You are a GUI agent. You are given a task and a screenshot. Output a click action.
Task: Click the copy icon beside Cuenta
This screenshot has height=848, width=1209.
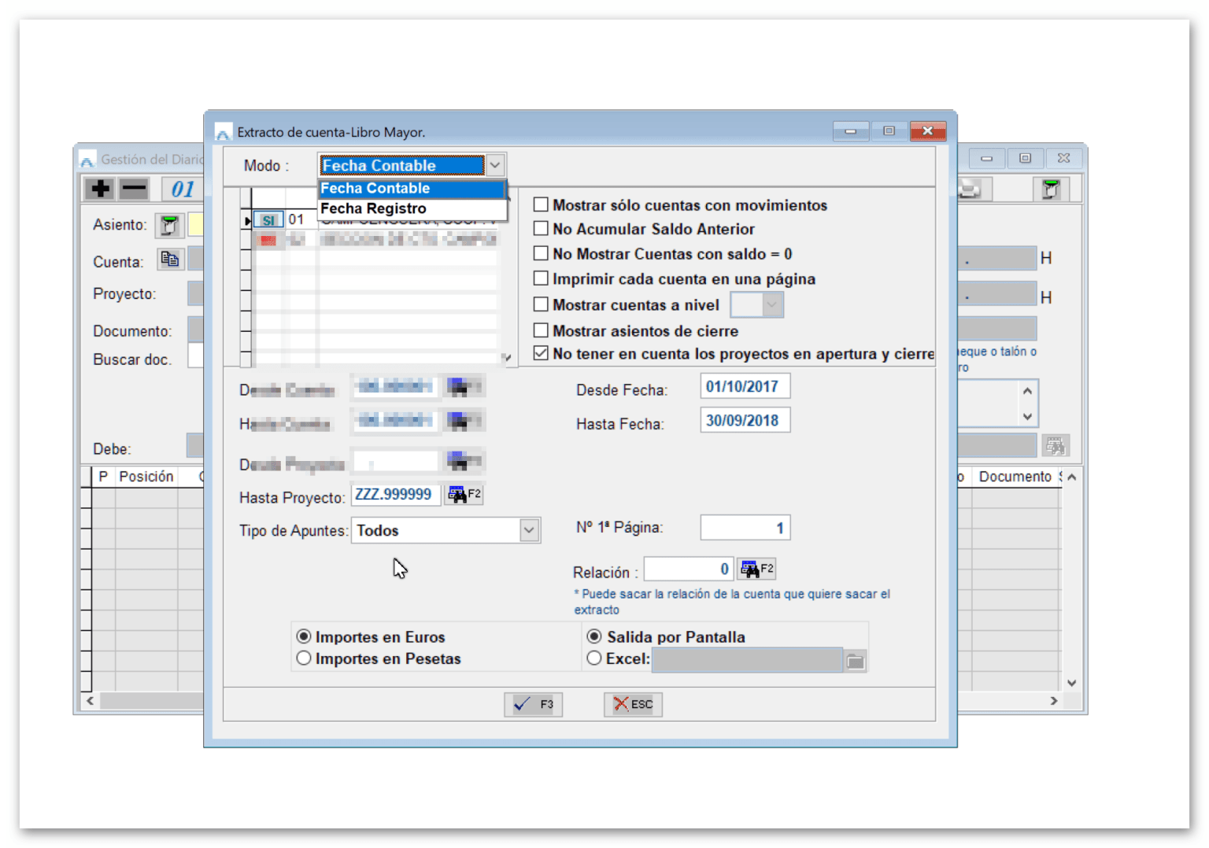coord(169,260)
